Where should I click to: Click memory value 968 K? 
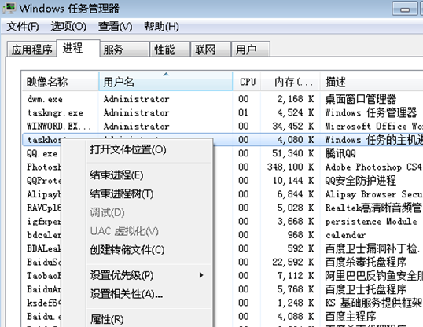pos(300,235)
